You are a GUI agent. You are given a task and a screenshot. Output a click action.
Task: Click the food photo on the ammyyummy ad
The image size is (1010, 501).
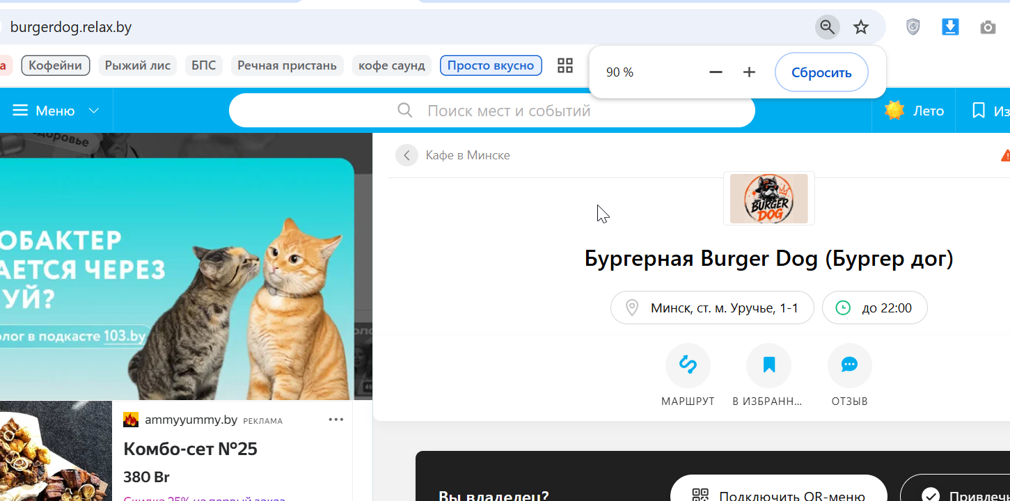coord(56,451)
